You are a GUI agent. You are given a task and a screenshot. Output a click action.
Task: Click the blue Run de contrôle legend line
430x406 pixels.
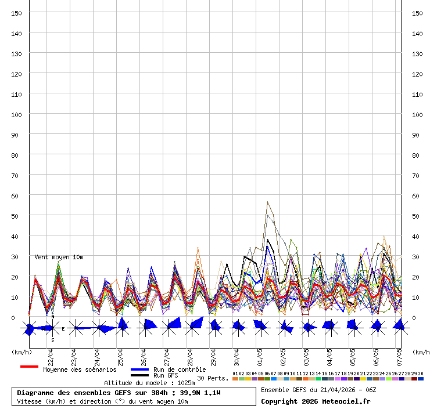point(139,369)
